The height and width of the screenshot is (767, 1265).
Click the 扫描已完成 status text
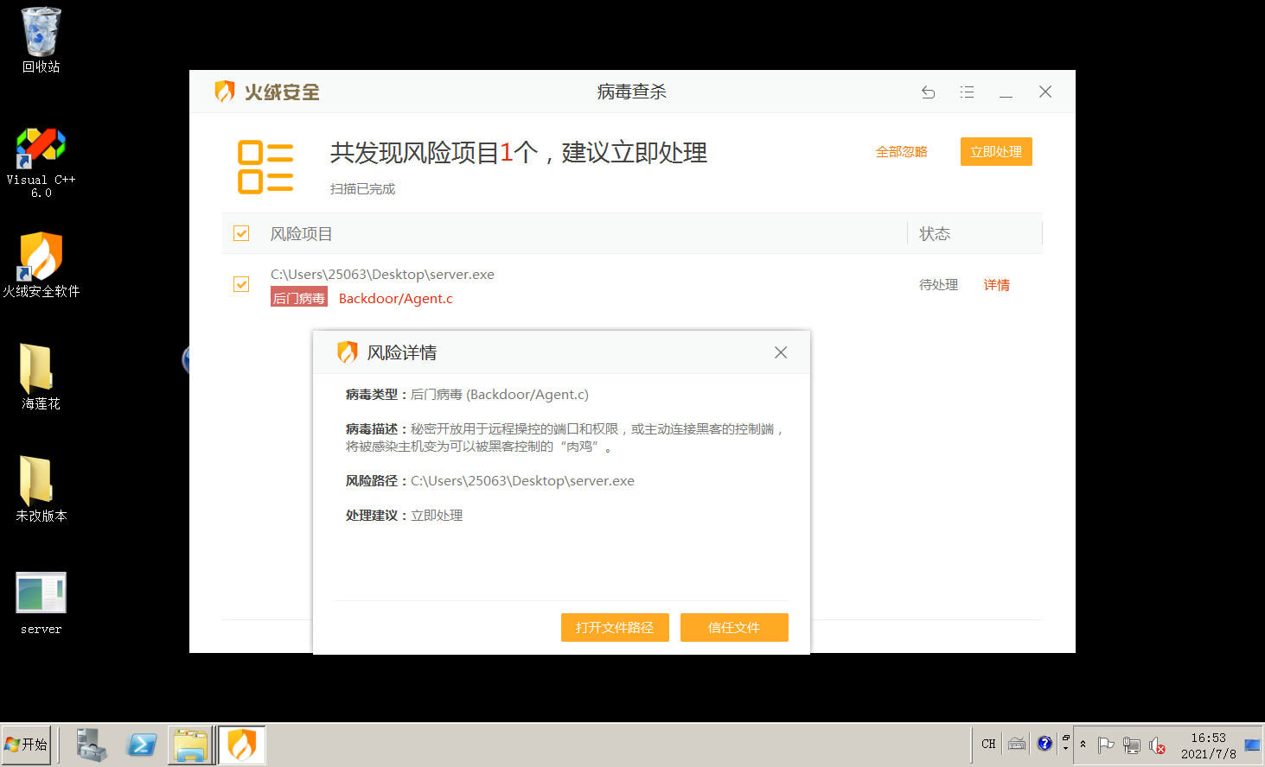[362, 189]
